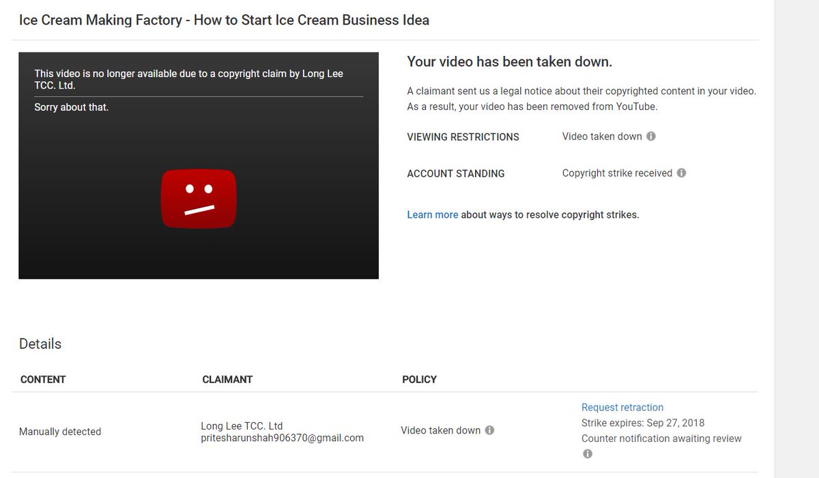Click the 'Manually detected' content cell

(x=60, y=432)
